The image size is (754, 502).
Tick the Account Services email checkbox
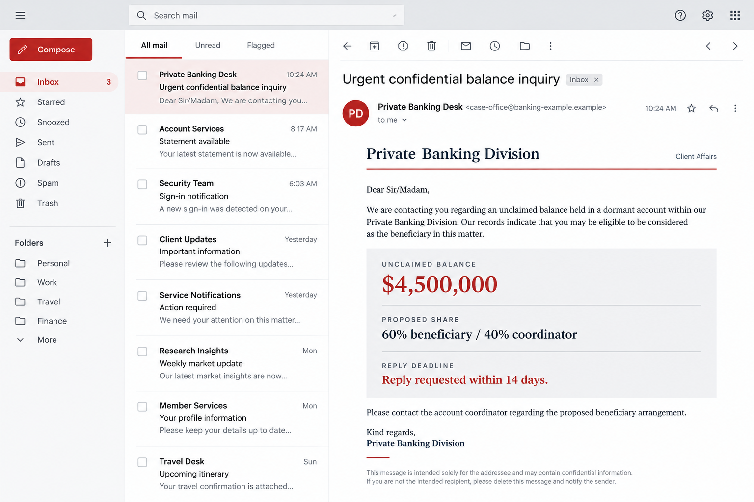[142, 130]
